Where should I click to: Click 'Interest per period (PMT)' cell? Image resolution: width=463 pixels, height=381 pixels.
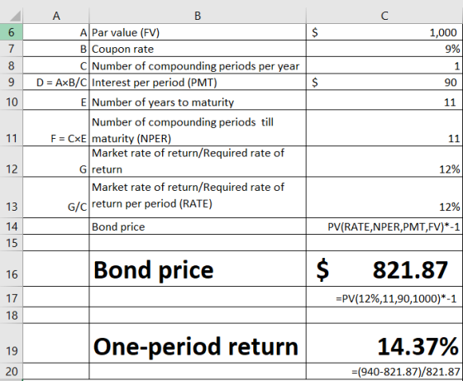(198, 82)
